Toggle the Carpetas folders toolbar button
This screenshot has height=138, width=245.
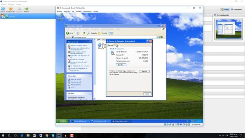tap(103, 33)
